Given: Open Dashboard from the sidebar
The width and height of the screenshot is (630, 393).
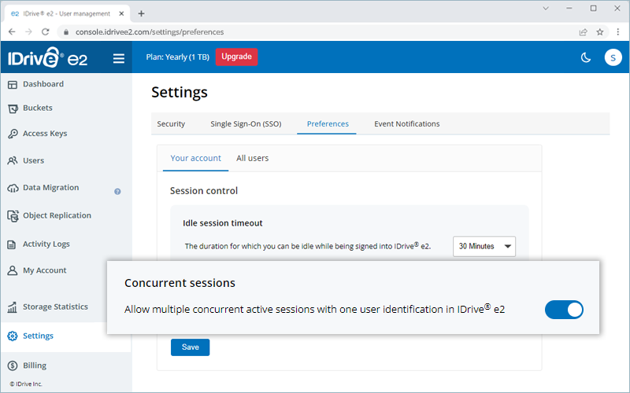Looking at the screenshot, I should click(x=43, y=84).
